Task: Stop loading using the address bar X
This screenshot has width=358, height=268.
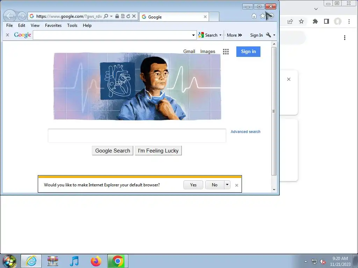Action: 134,16
